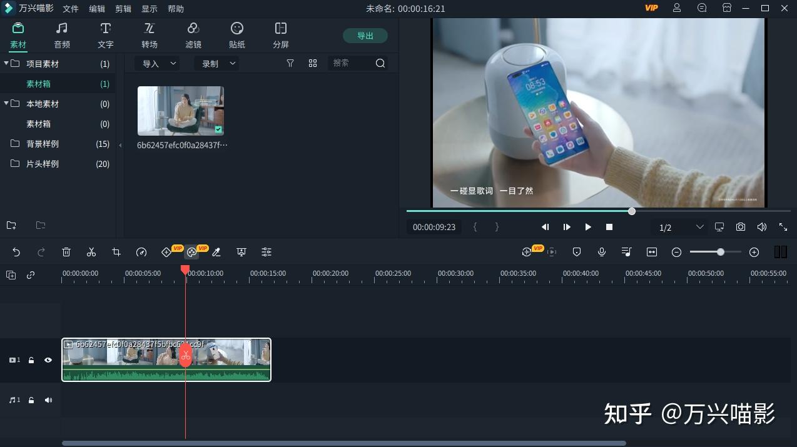Open the message/support icon in title bar

click(x=702, y=8)
